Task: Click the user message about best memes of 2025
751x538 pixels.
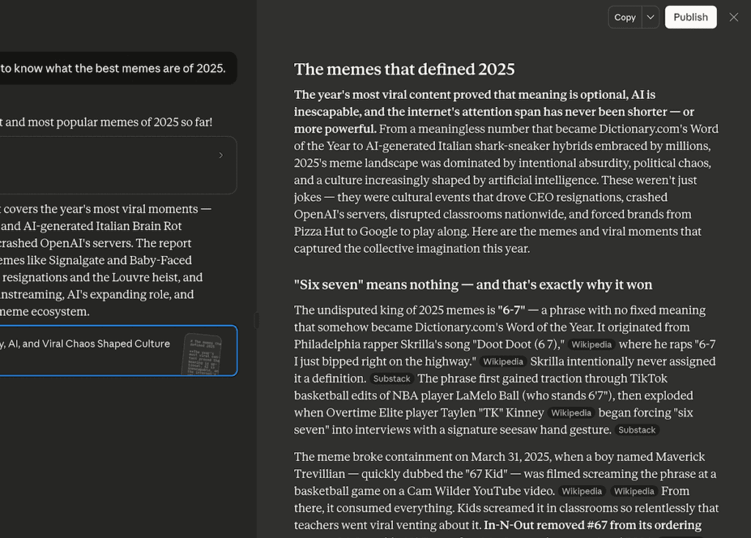Action: click(118, 68)
